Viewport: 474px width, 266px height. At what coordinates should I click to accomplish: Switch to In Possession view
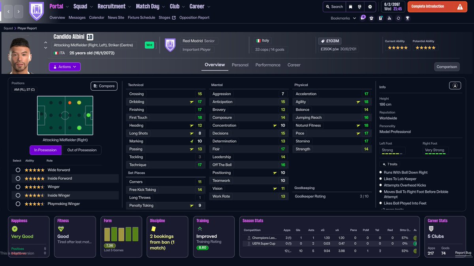click(x=45, y=150)
